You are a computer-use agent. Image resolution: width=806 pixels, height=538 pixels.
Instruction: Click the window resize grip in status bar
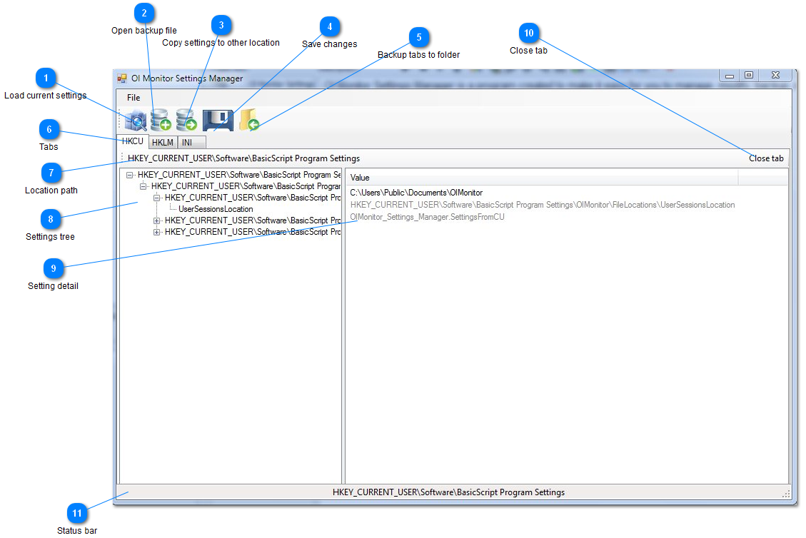tap(786, 493)
